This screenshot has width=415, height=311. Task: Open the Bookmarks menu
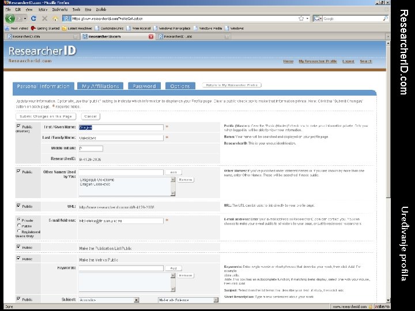[x=60, y=10]
